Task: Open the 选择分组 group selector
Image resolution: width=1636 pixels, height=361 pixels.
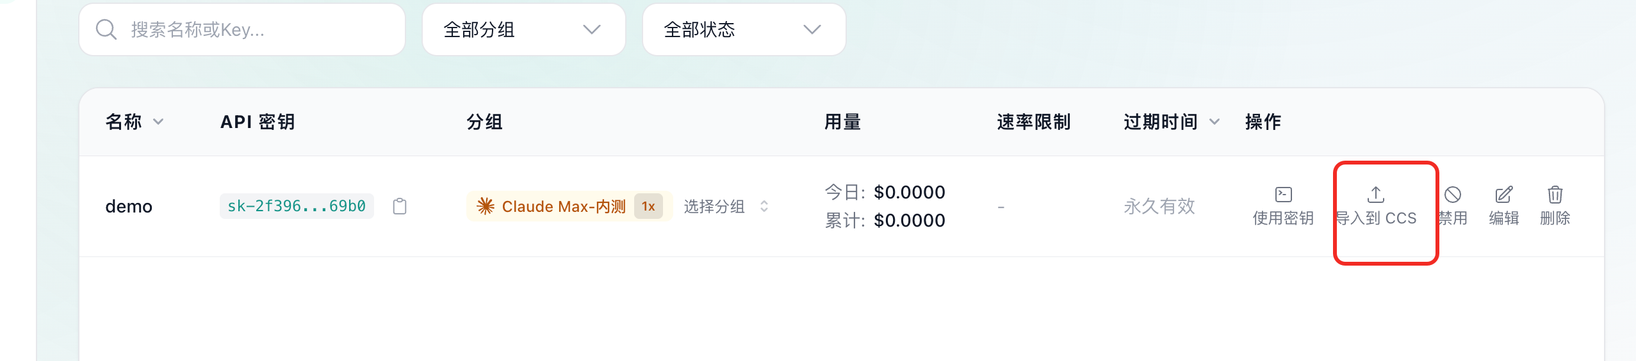Action: (726, 206)
